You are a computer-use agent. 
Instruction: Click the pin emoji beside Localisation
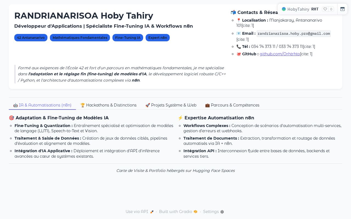click(x=239, y=20)
